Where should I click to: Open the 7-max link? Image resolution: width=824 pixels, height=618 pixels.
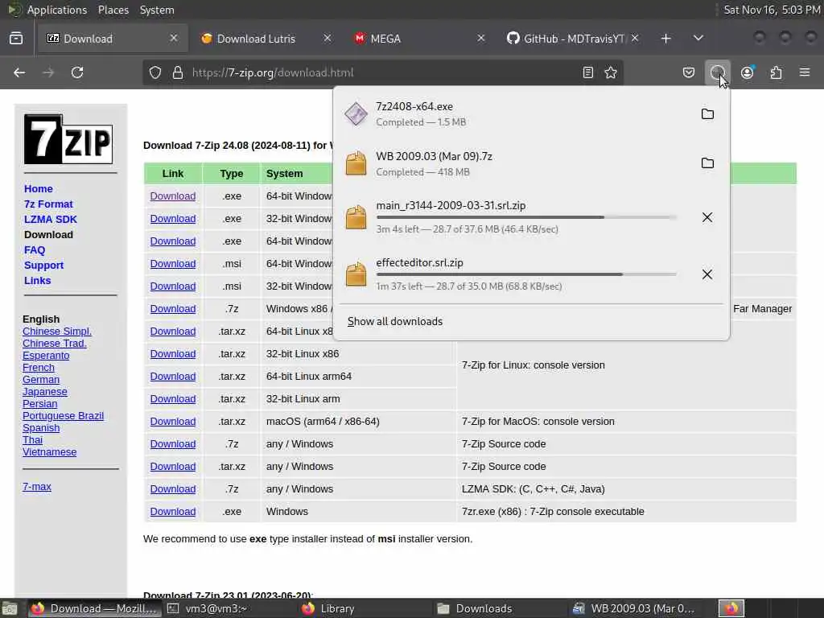coord(37,487)
